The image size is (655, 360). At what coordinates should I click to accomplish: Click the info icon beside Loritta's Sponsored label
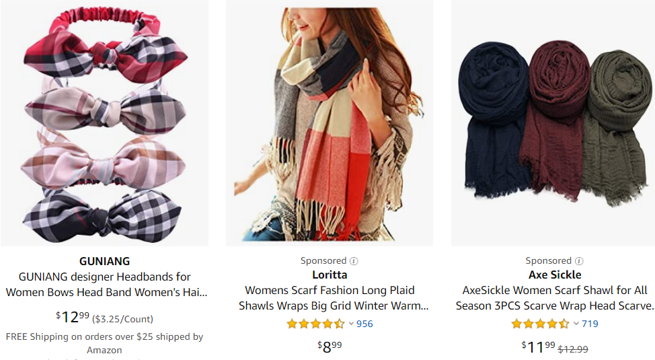tap(354, 261)
